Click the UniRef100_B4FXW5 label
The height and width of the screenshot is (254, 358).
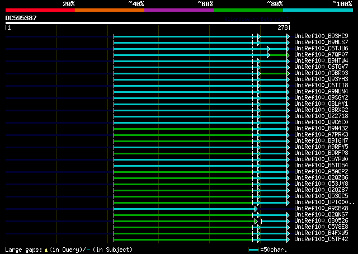(x=321, y=233)
